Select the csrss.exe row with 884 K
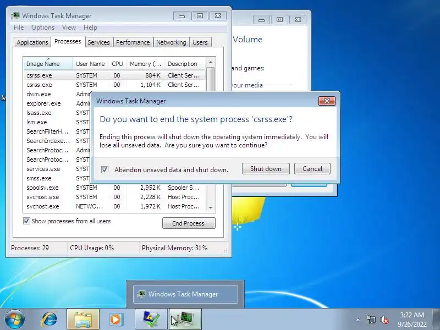The height and width of the screenshot is (330, 440). click(114, 75)
